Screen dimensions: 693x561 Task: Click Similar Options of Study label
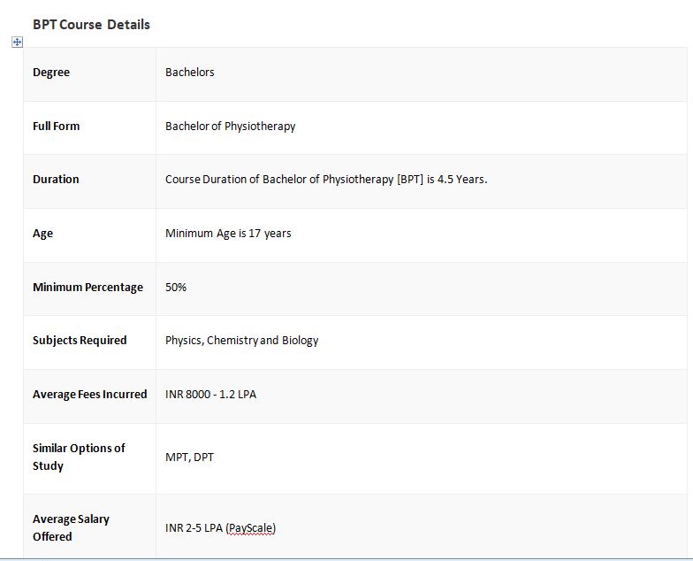click(x=79, y=457)
